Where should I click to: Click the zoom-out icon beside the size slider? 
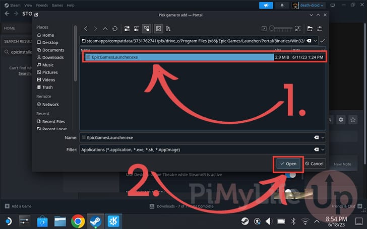click(x=264, y=29)
